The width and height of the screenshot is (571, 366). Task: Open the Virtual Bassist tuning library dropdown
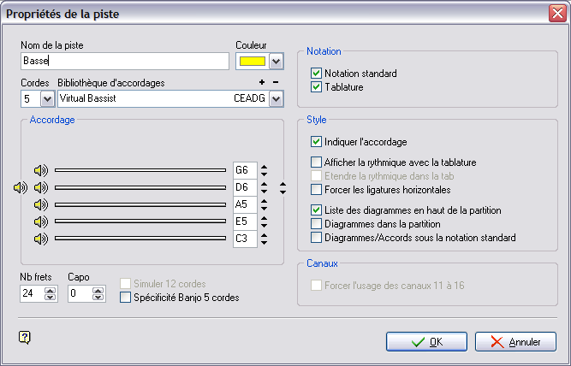[x=276, y=99]
